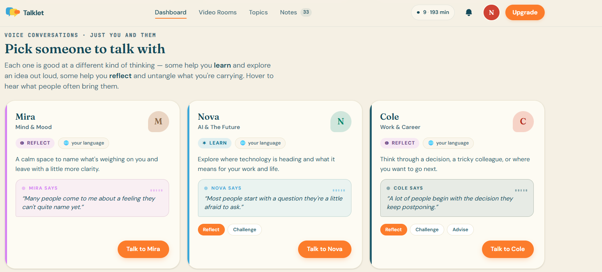The height and width of the screenshot is (272, 602).
Task: Click the Talklet logo icon
Action: pos(13,12)
